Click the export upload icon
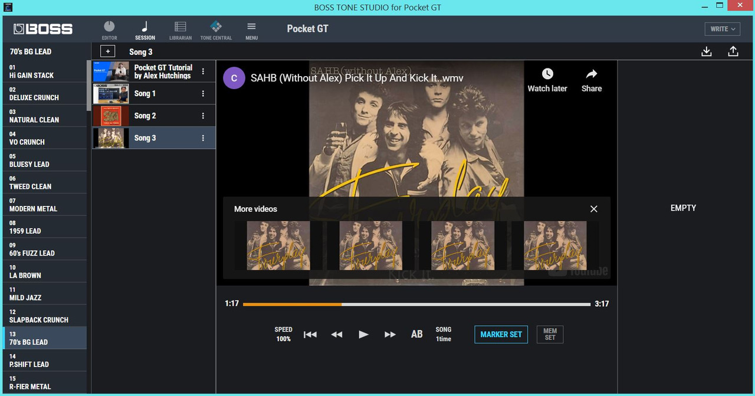Image resolution: width=755 pixels, height=396 pixels. (733, 51)
